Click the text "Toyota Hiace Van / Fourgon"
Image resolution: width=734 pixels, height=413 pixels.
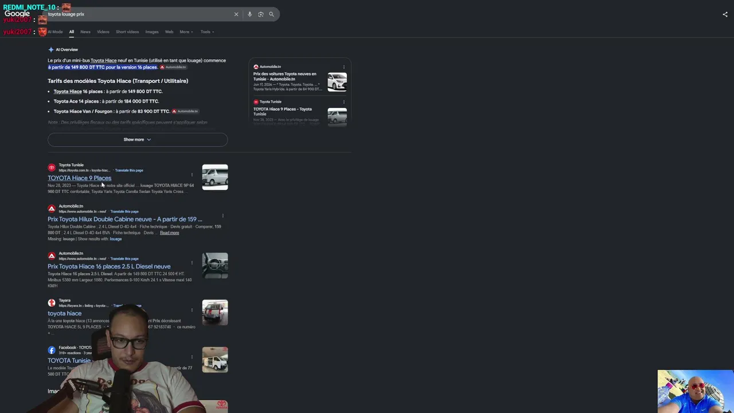[x=84, y=111]
